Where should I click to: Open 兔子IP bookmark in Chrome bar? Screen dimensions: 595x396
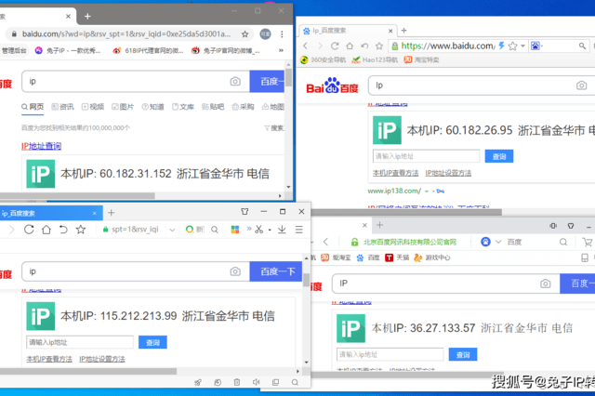(68, 50)
